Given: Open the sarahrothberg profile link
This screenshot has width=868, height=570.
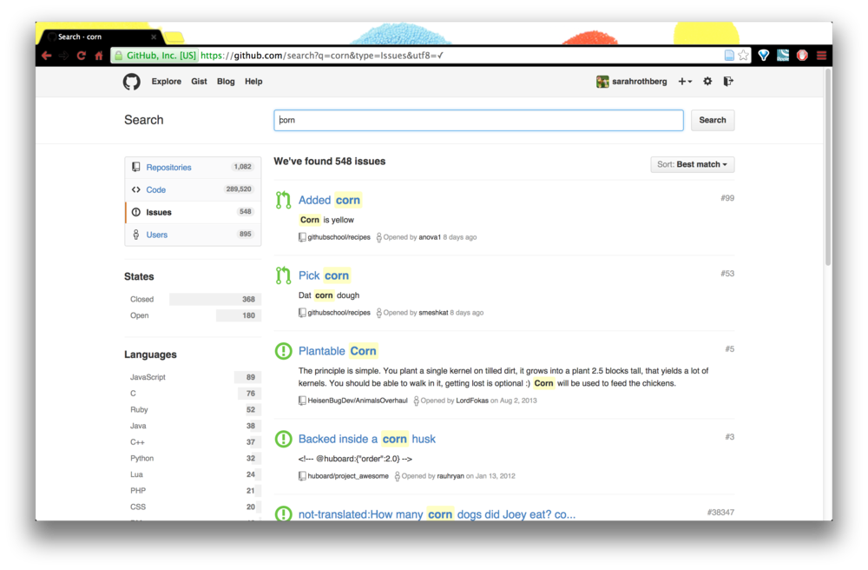Looking at the screenshot, I should tap(640, 82).
